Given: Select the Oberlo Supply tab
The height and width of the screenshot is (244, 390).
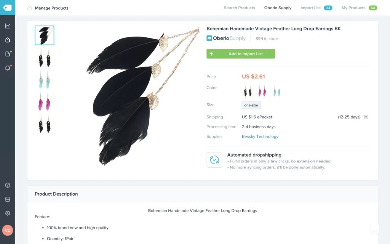Looking at the screenshot, I should tap(278, 8).
